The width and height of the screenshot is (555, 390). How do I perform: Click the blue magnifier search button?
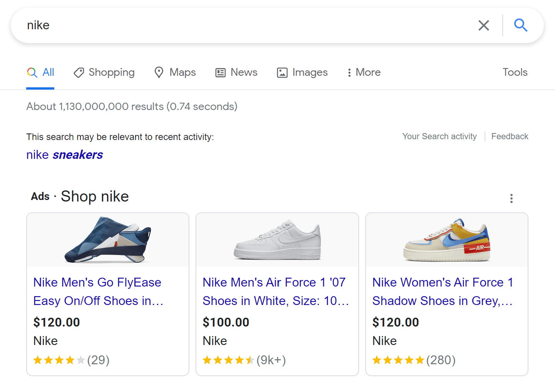tap(520, 25)
